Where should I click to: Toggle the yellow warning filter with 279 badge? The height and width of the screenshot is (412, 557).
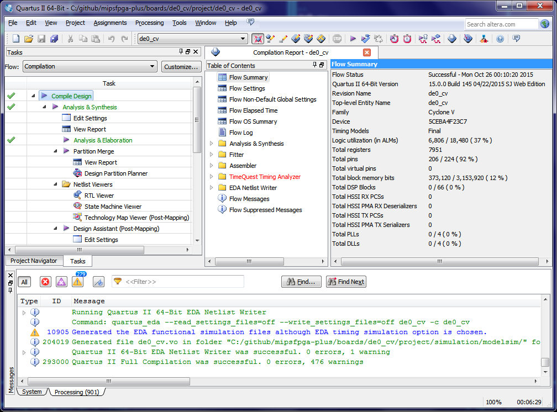click(x=77, y=282)
